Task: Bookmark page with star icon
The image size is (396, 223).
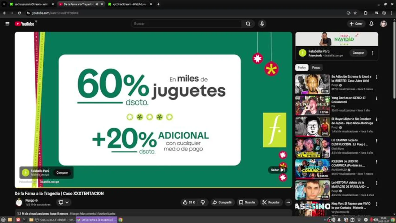Action: [x=355, y=13]
